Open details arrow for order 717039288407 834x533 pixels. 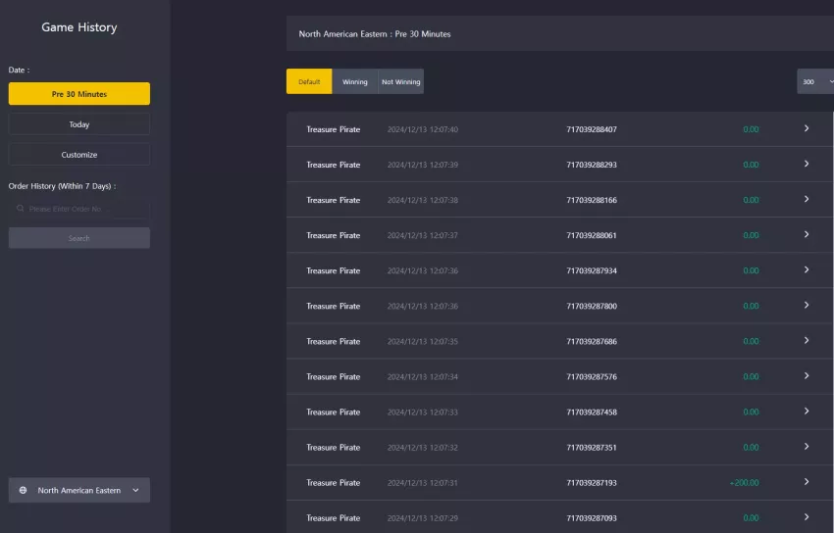pyautogui.click(x=807, y=128)
